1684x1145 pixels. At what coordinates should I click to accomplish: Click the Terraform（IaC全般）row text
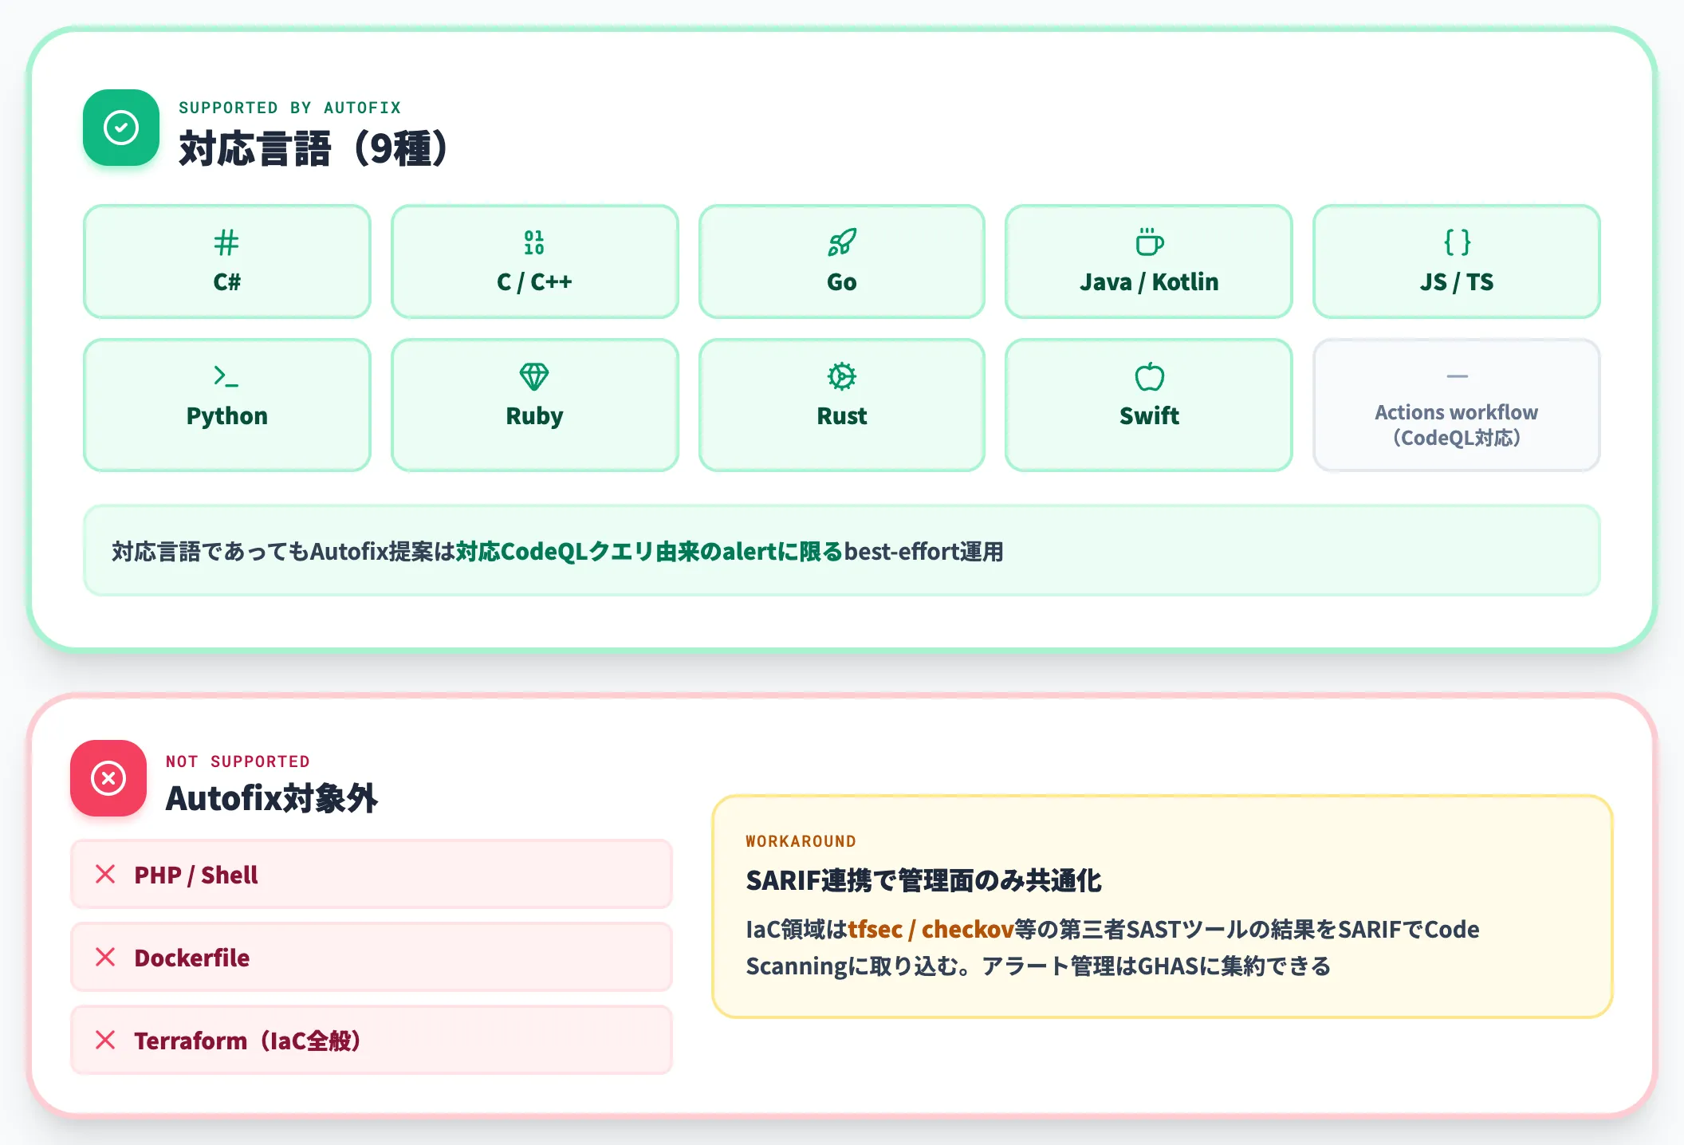(250, 1041)
